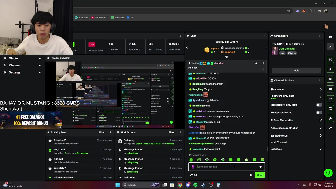Image resolution: width=336 pixels, height=189 pixels.
Task: Toggle the Stream Preview panel icon in sidebar
Action: click(x=330, y=60)
